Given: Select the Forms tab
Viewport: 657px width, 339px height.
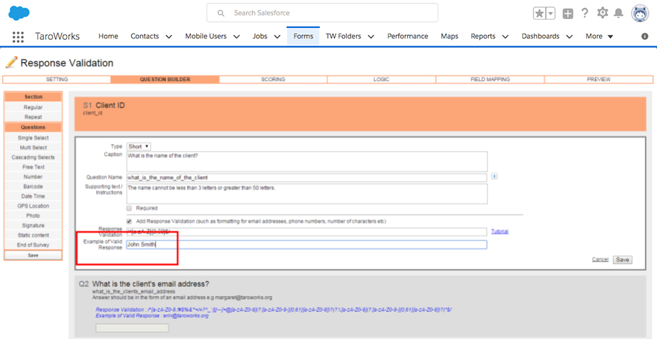Looking at the screenshot, I should (x=303, y=36).
